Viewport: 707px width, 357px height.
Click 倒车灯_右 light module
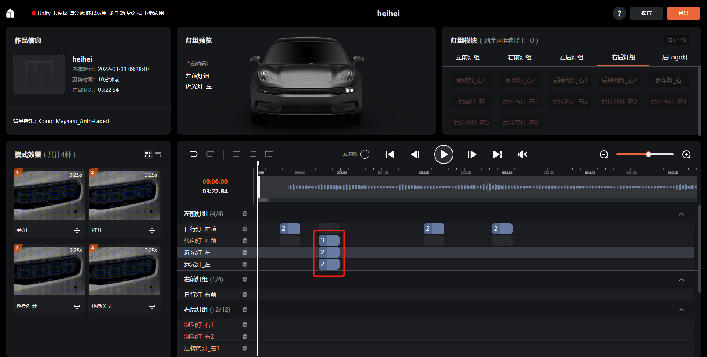(668, 80)
